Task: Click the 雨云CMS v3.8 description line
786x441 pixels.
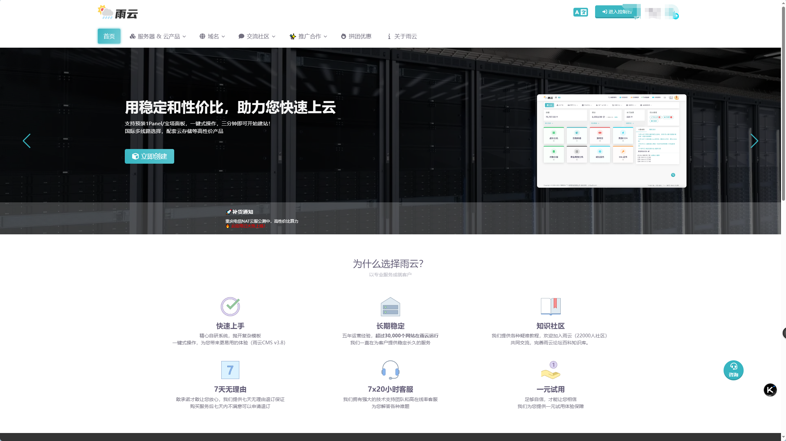Action: (229, 343)
